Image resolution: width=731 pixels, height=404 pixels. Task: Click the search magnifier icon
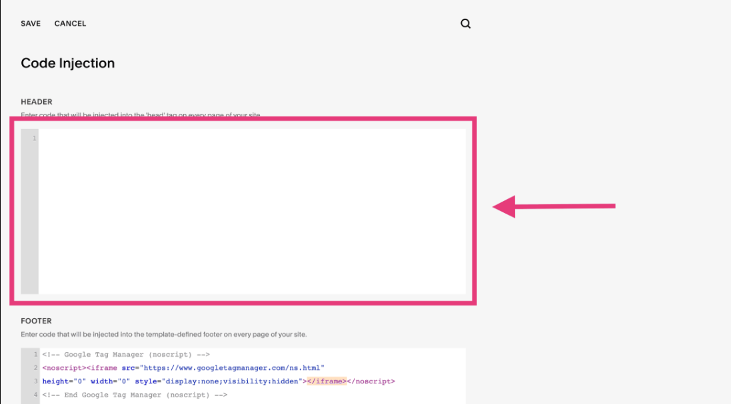[x=466, y=24]
